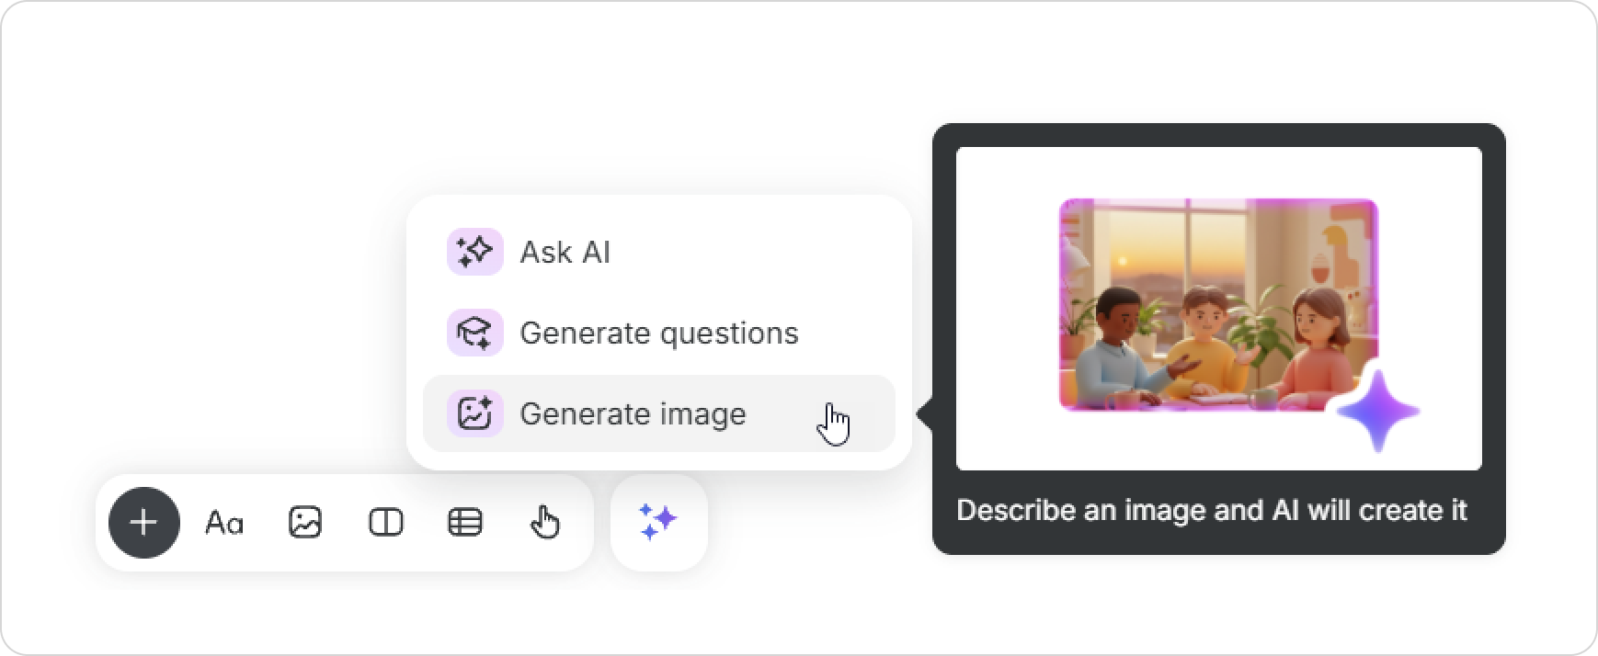
Task: Click the graduation cap Generate questions icon
Action: [474, 333]
